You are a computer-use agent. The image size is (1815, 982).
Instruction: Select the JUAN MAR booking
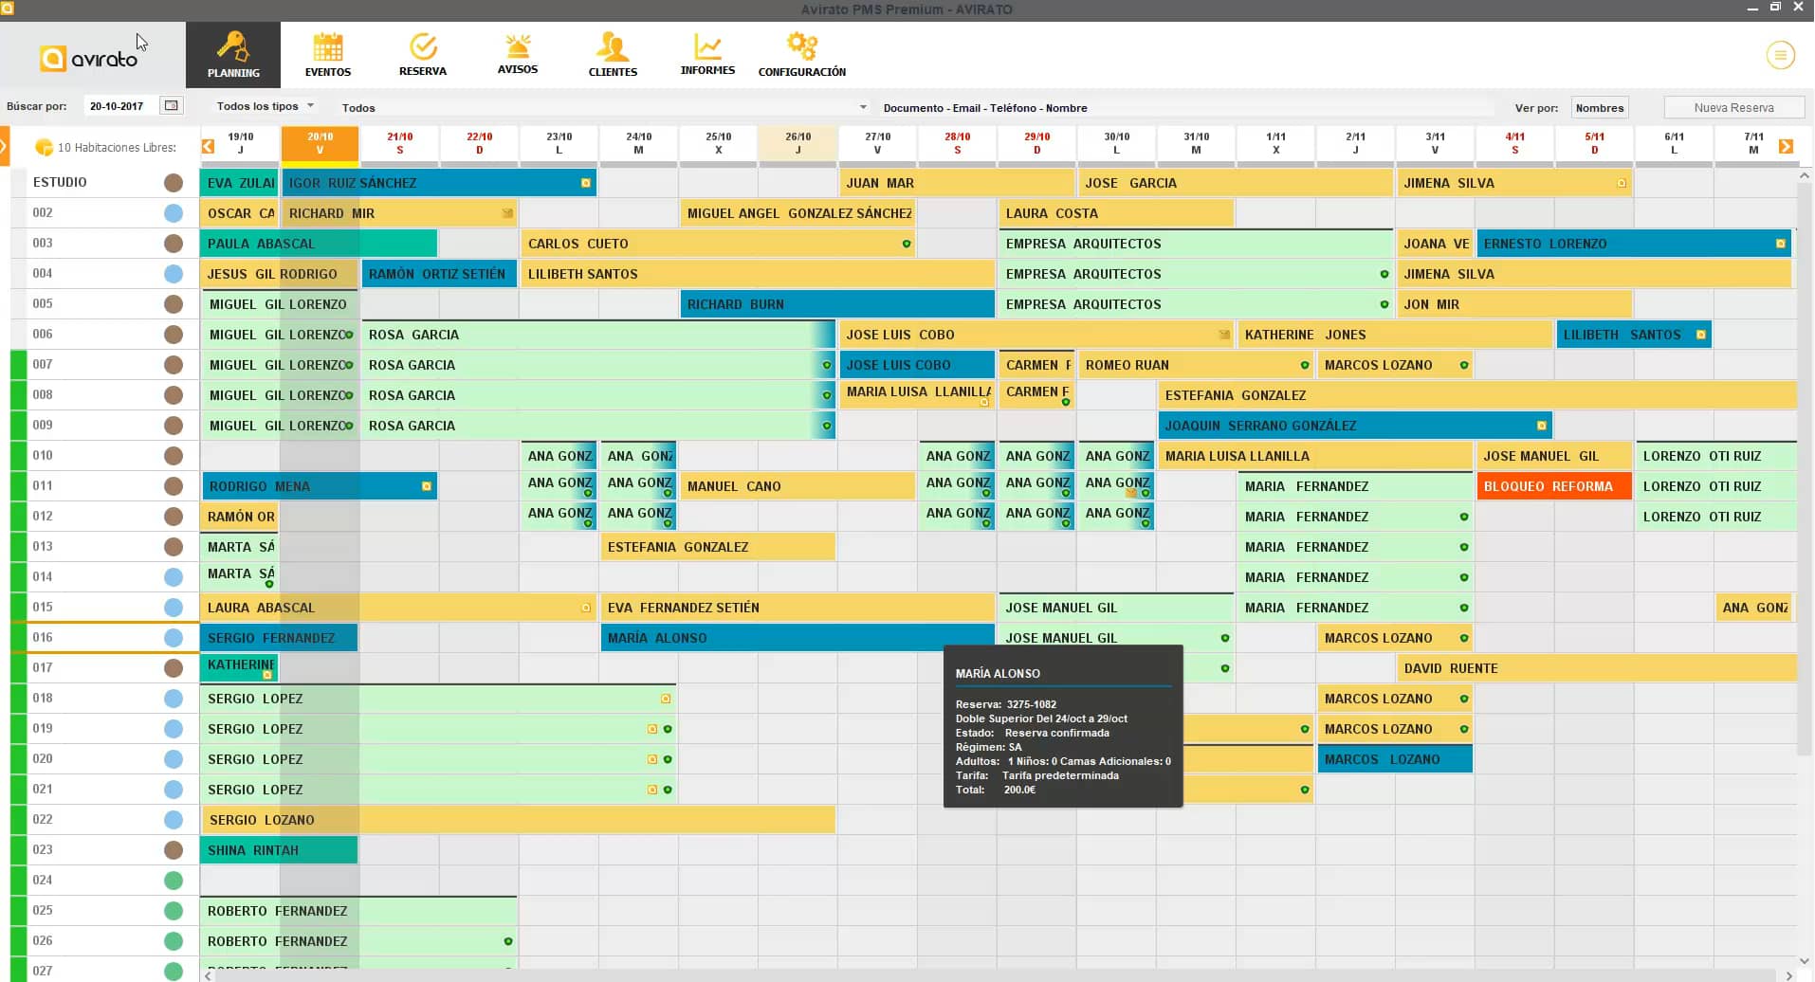[x=957, y=183]
